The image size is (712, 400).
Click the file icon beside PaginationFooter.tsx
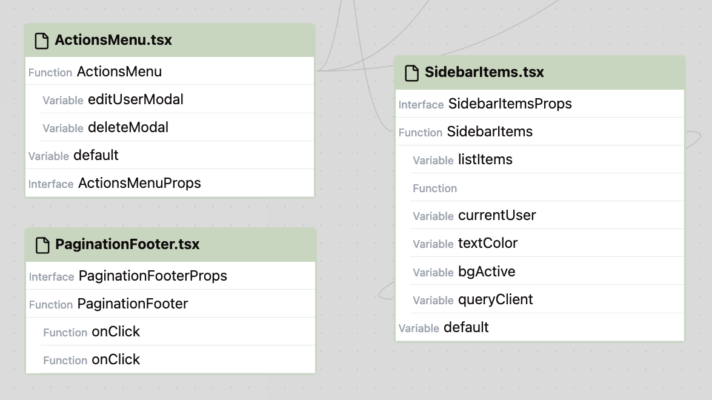click(42, 245)
